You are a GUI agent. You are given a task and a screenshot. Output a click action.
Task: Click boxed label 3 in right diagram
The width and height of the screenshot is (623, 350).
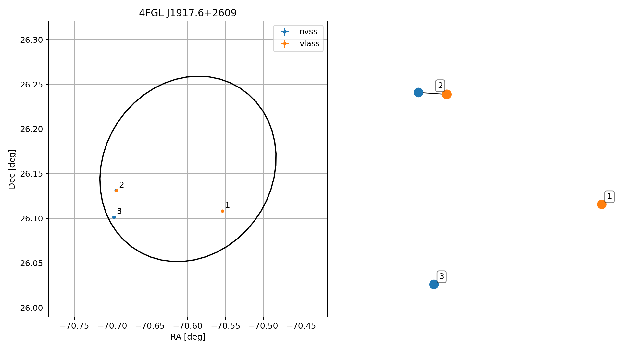point(442,277)
